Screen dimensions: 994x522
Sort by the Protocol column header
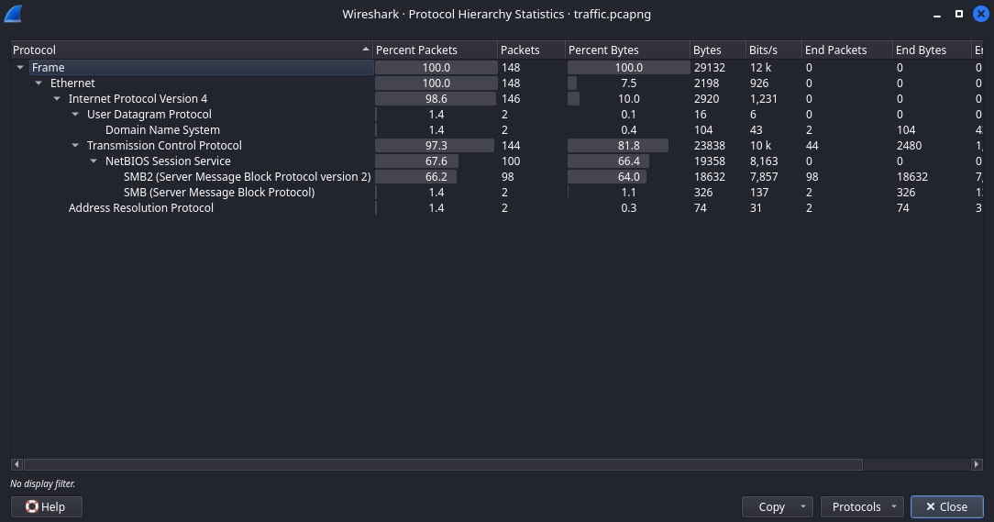pos(183,50)
